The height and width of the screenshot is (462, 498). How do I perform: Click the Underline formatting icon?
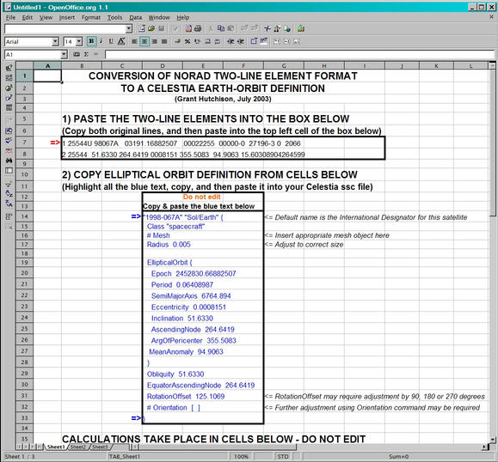pos(111,41)
